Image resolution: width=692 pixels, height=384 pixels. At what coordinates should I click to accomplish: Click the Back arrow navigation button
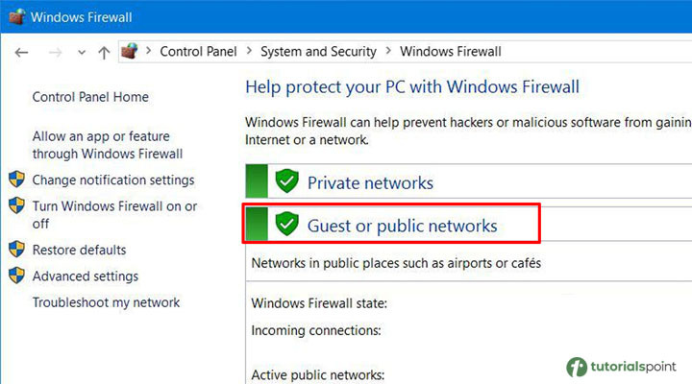coord(22,52)
